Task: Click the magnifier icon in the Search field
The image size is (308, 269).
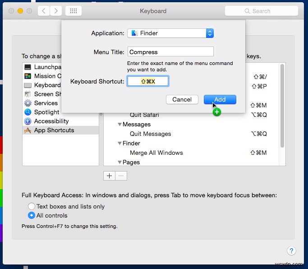Action: [247, 11]
